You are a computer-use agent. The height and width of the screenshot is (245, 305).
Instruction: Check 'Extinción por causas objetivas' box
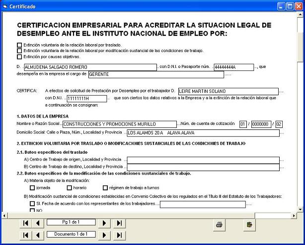coord(19,57)
